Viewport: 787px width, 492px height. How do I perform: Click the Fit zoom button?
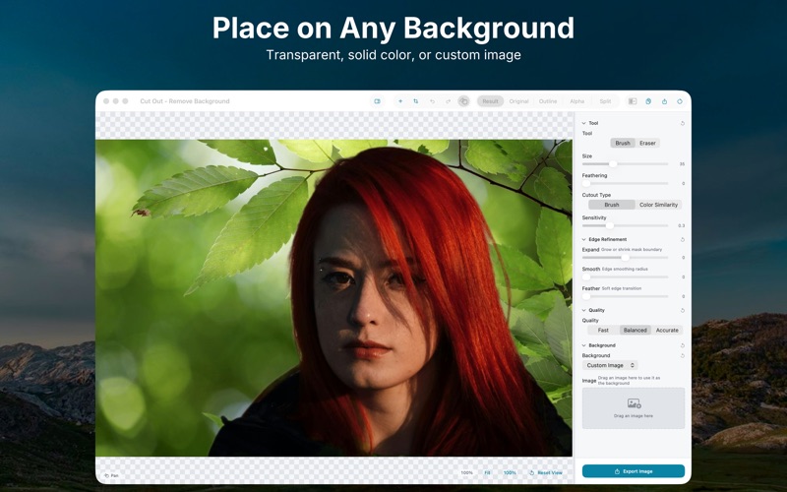[x=487, y=473]
